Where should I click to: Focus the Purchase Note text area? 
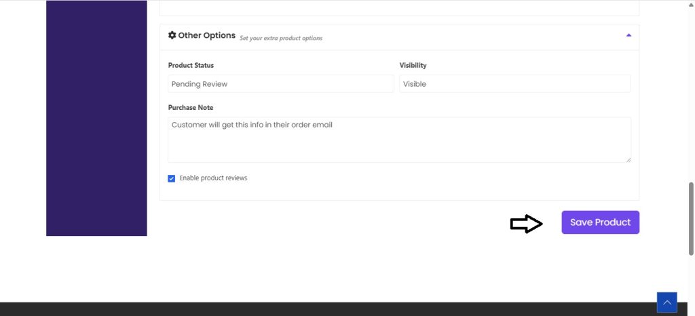(399, 140)
